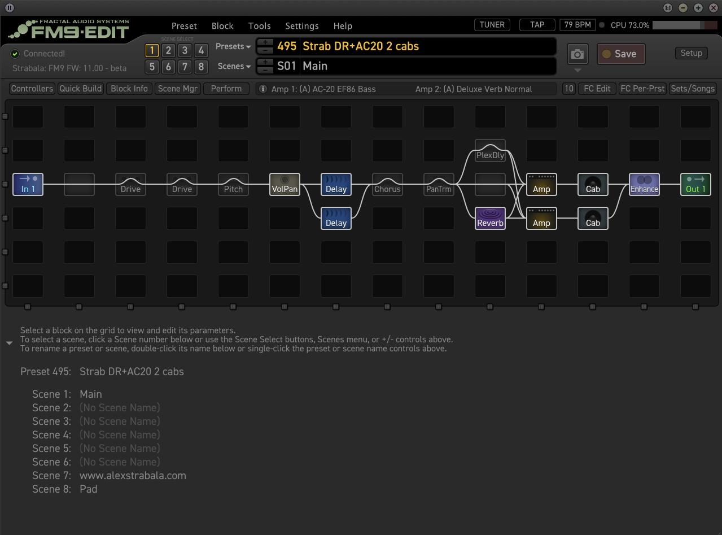Screen dimensions: 722x535
Task: Select the Enhance block
Action: 644,184
